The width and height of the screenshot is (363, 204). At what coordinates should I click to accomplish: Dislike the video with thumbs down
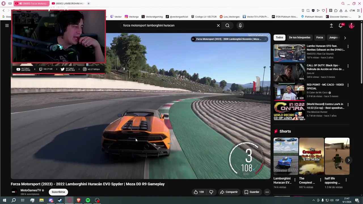point(211,192)
